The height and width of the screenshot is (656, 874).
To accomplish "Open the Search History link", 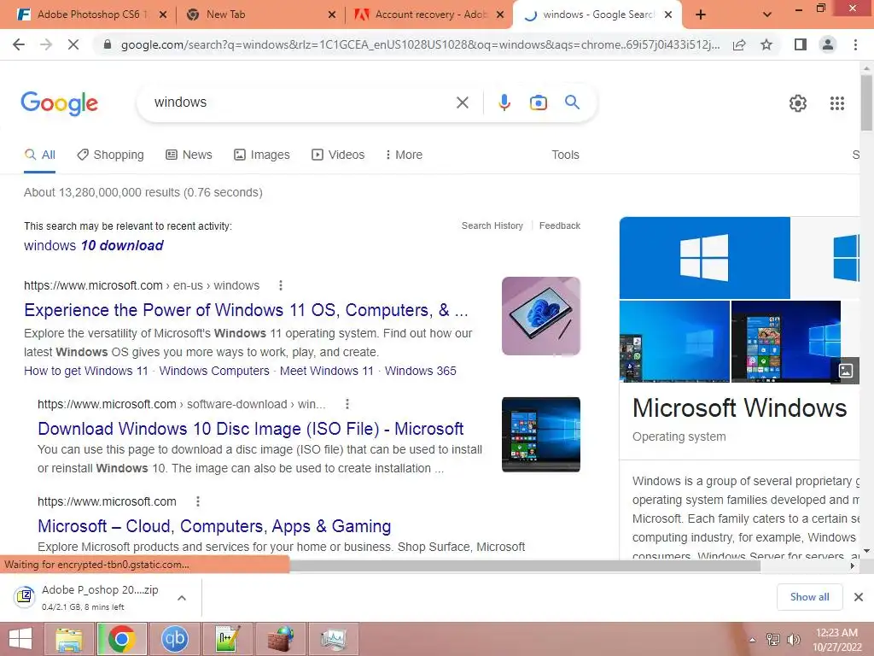I will click(x=492, y=225).
